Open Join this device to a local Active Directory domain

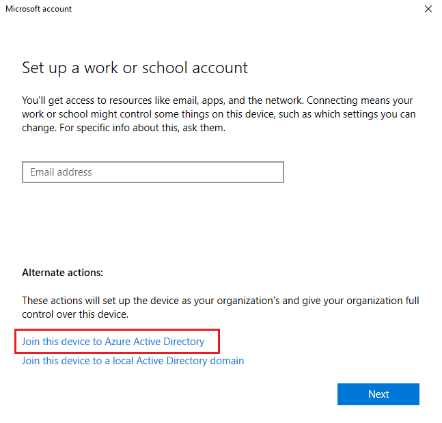tap(133, 361)
